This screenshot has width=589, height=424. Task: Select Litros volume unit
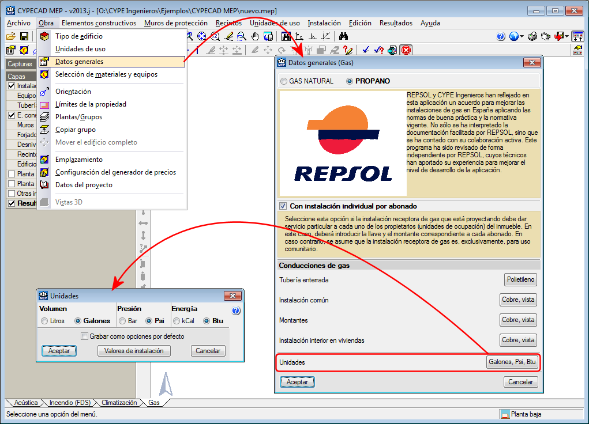pos(53,321)
